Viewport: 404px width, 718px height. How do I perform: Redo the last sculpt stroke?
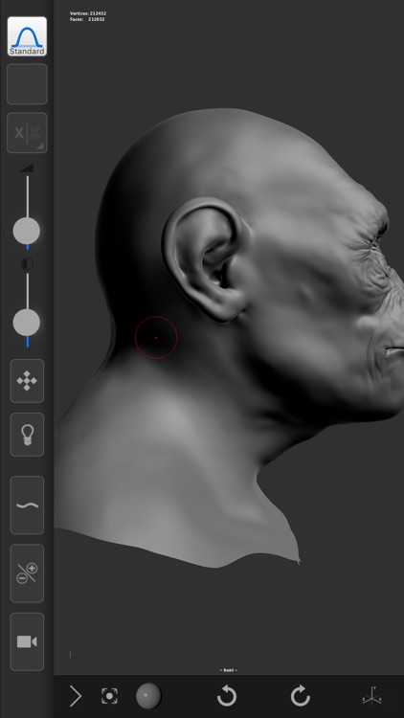coord(301,697)
